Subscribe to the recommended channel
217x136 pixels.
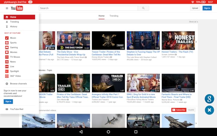179,110
